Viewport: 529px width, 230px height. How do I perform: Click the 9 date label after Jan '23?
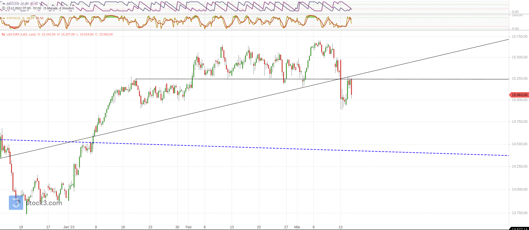96,227
